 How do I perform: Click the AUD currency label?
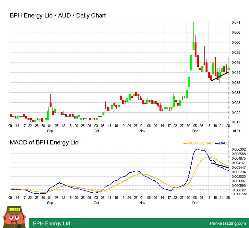click(x=236, y=131)
